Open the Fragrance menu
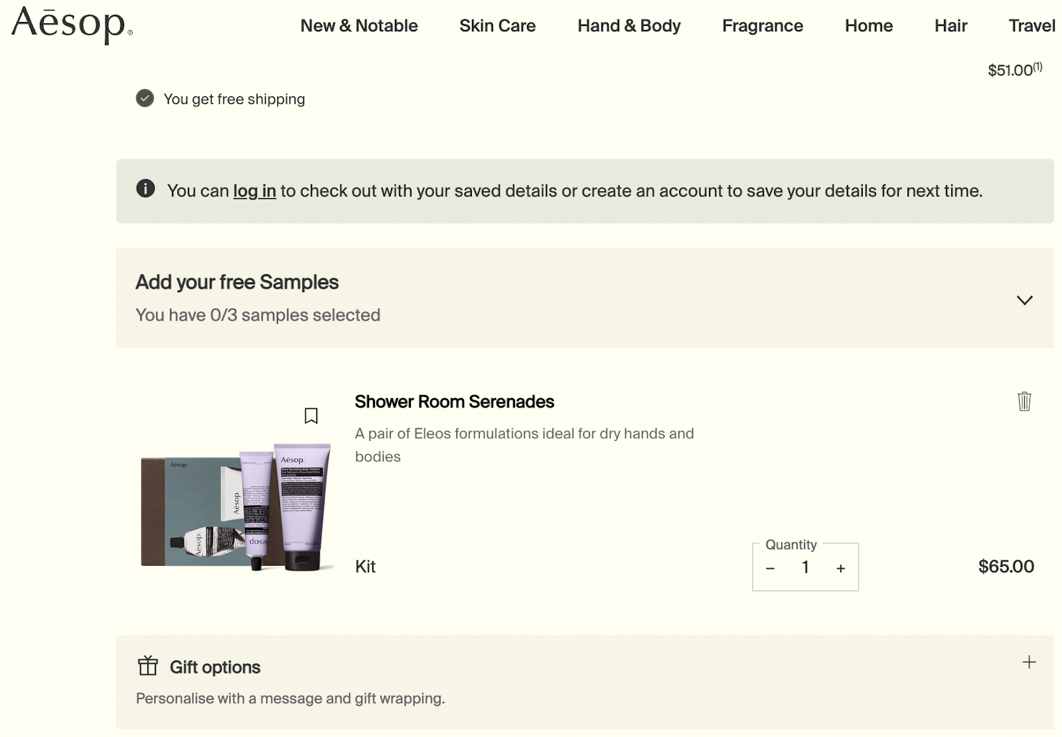 pos(762,26)
